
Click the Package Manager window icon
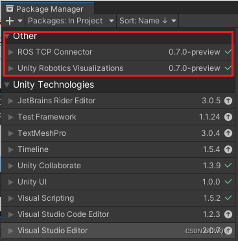10,9
